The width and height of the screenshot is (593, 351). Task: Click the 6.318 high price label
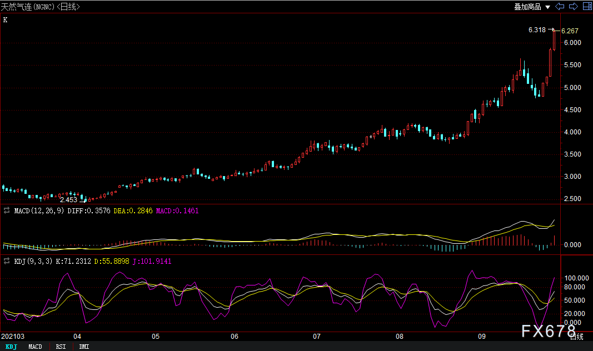tap(537, 30)
